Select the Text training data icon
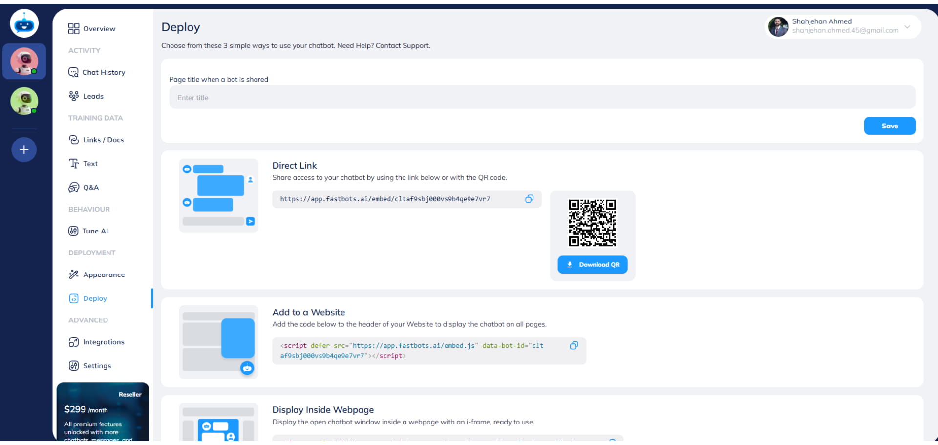Image resolution: width=938 pixels, height=445 pixels. tap(73, 163)
